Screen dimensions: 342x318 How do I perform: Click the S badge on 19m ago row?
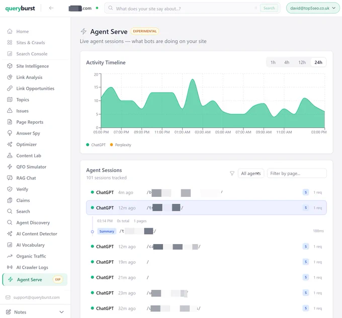pyautogui.click(x=306, y=262)
